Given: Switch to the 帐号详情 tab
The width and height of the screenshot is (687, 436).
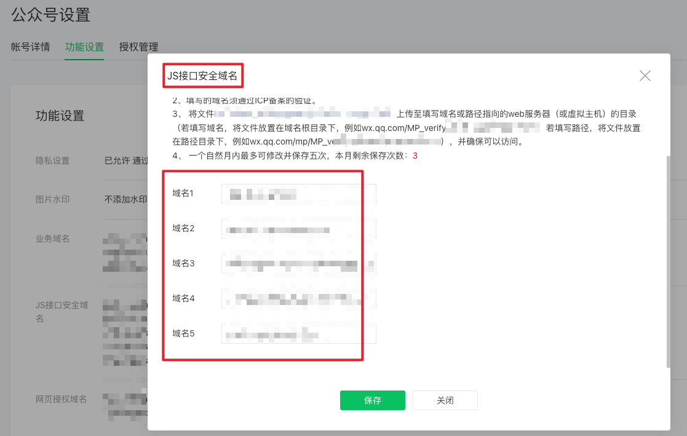Looking at the screenshot, I should (30, 47).
